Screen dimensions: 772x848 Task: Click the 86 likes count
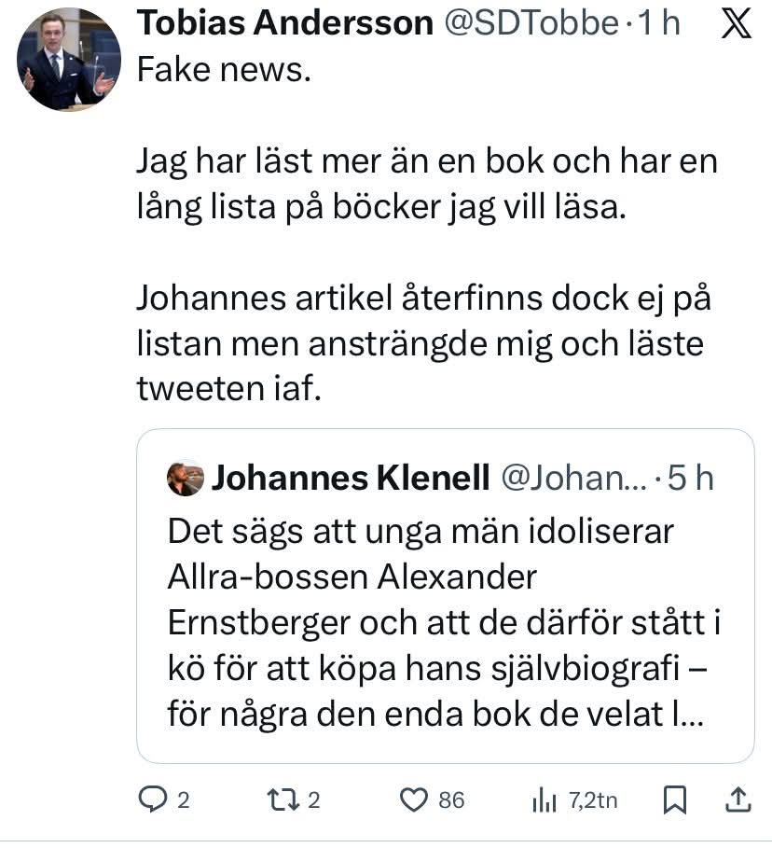tap(451, 799)
